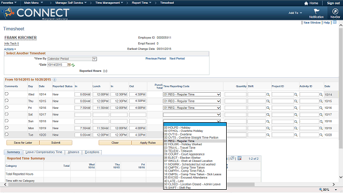The image size is (343, 193).
Task: Open the NavBar compass icon
Action: (335, 11)
